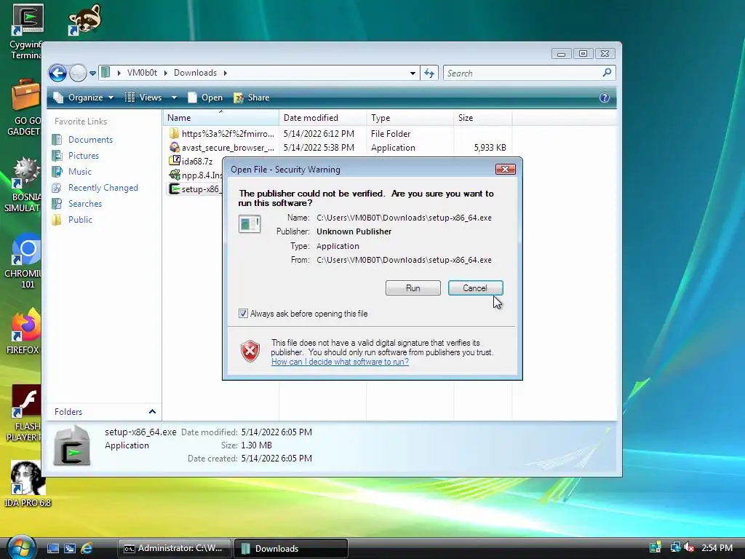Open the Views dropdown arrow
This screenshot has width=745, height=559.
[x=174, y=98]
